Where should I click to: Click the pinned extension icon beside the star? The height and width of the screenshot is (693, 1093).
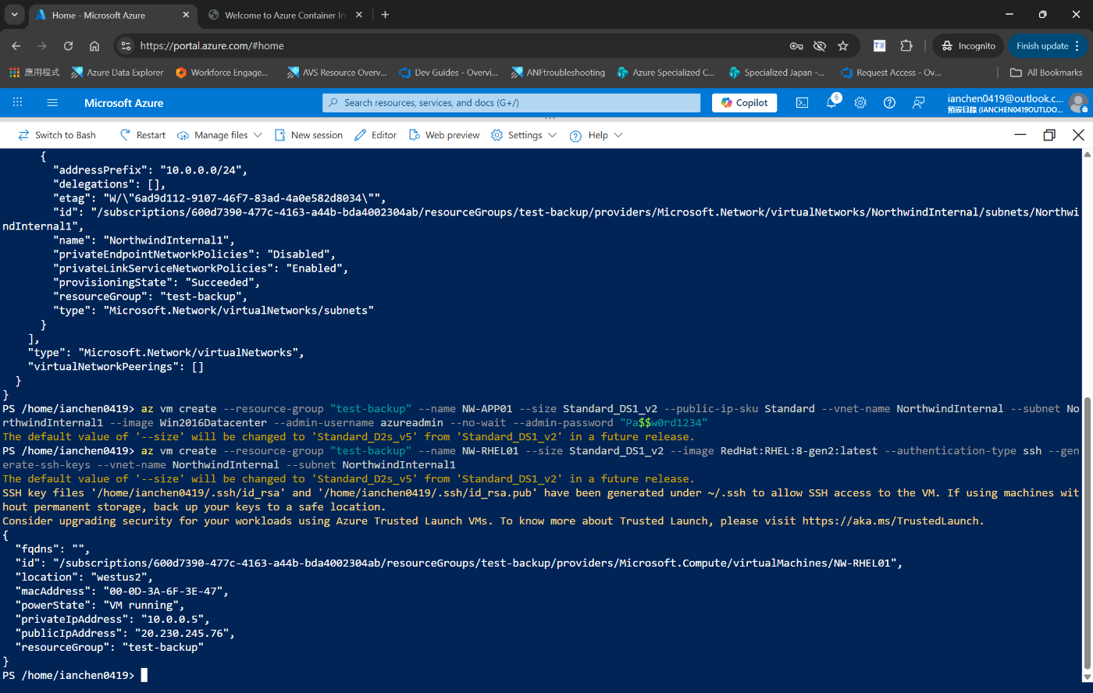[879, 46]
